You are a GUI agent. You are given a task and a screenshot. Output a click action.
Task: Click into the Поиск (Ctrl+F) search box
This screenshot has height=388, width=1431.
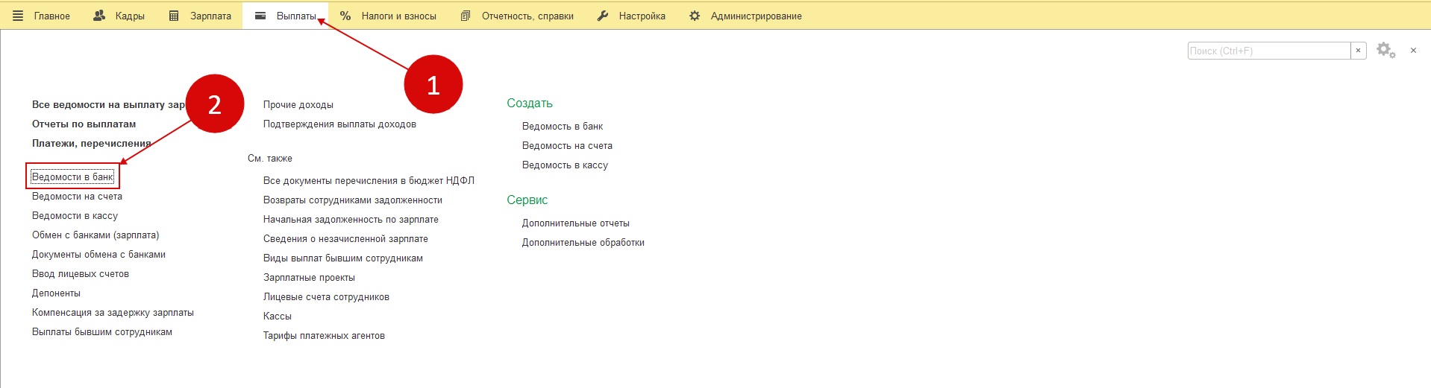pyautogui.click(x=1268, y=51)
